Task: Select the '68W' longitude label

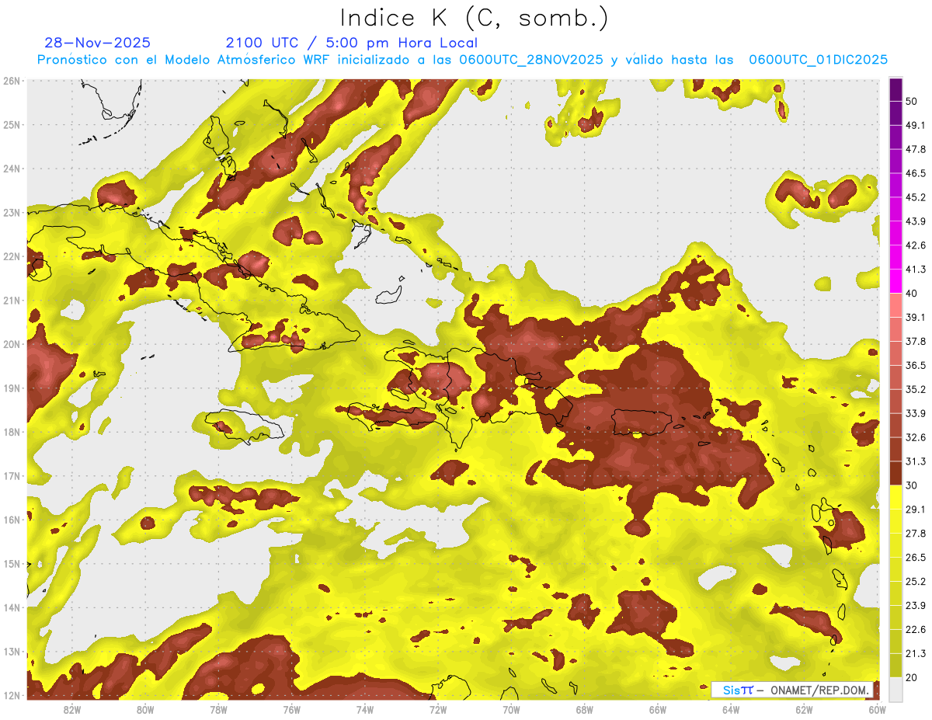Action: [584, 709]
